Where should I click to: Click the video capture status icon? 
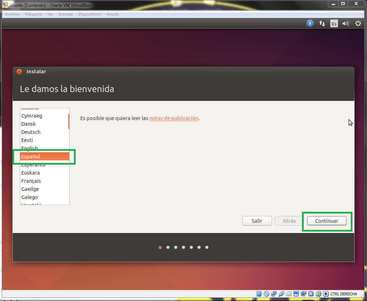(304, 294)
